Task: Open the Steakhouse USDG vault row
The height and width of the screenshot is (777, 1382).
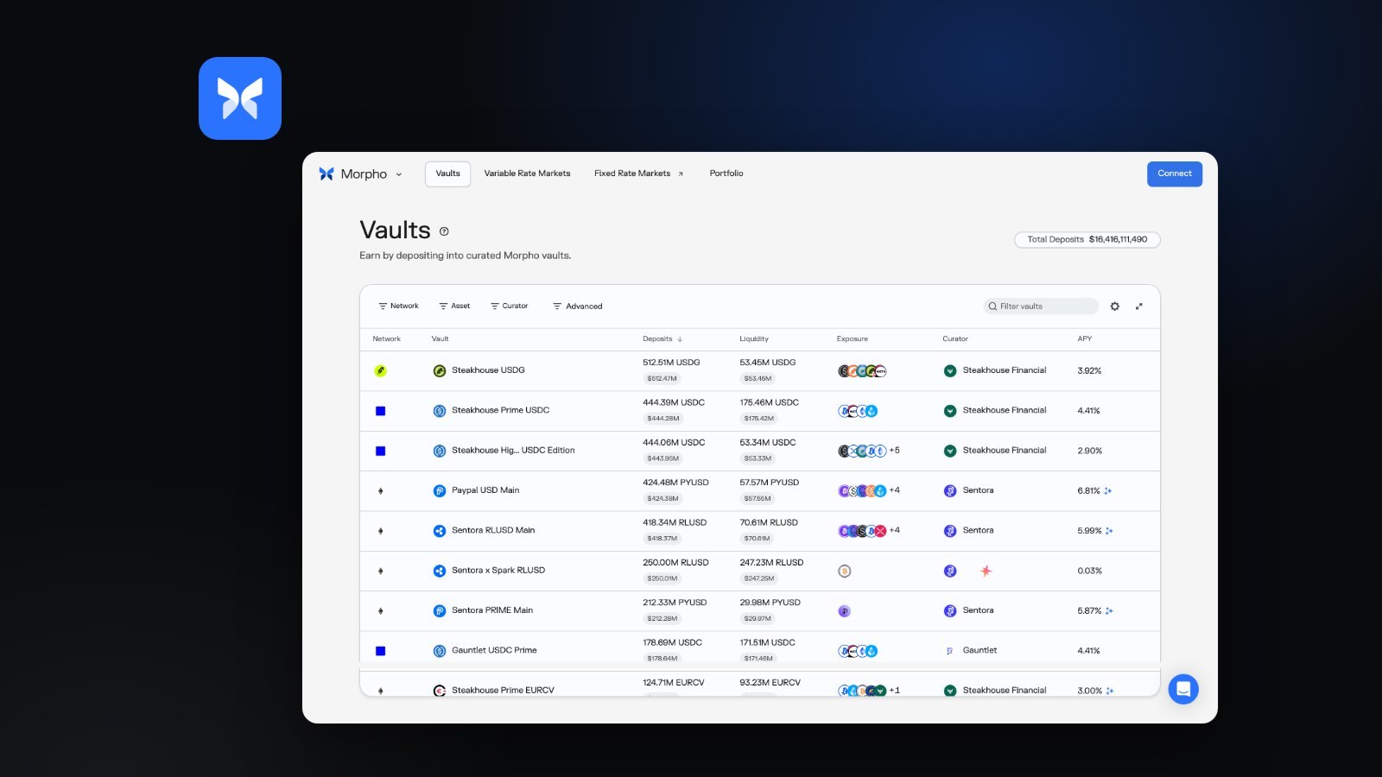Action: tap(760, 371)
